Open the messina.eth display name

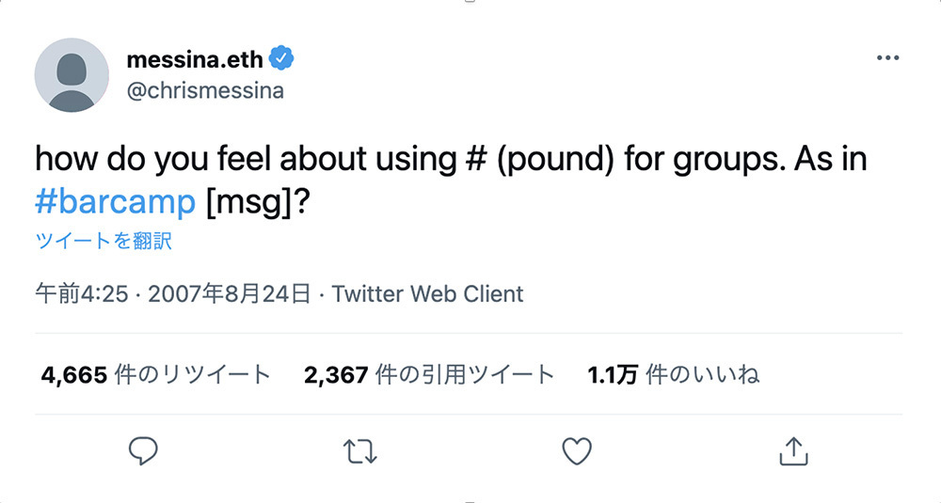pos(195,59)
